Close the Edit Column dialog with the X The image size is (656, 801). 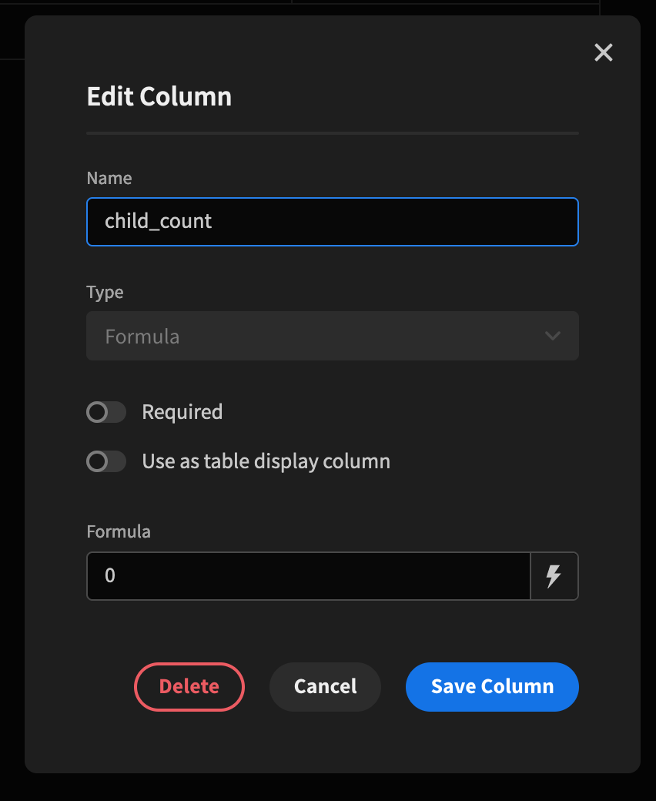tap(603, 52)
